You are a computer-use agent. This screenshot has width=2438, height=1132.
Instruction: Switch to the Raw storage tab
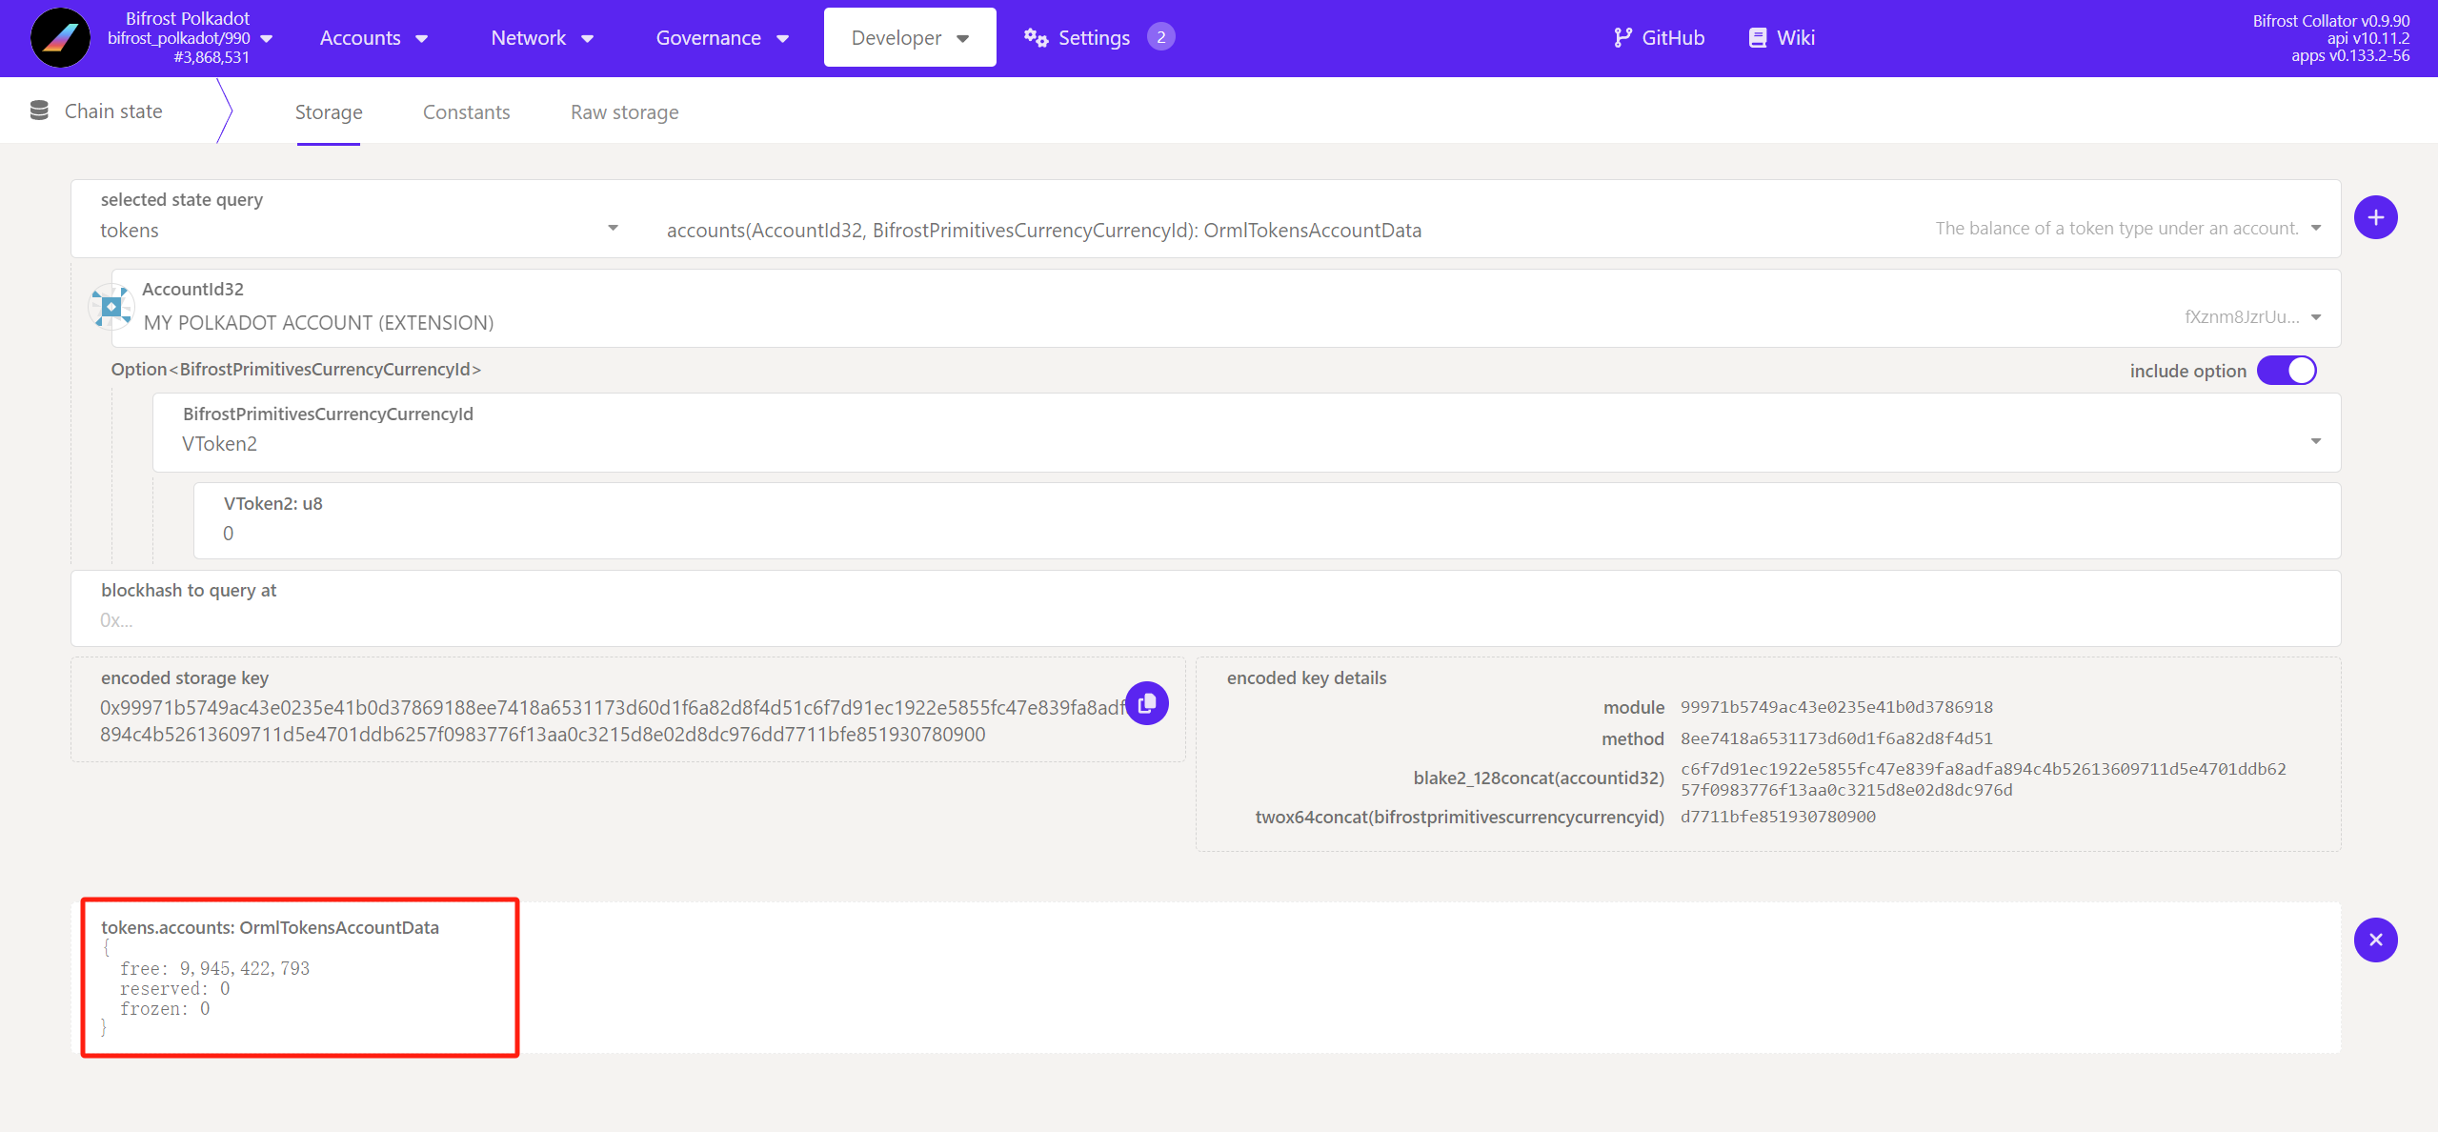pyautogui.click(x=624, y=112)
